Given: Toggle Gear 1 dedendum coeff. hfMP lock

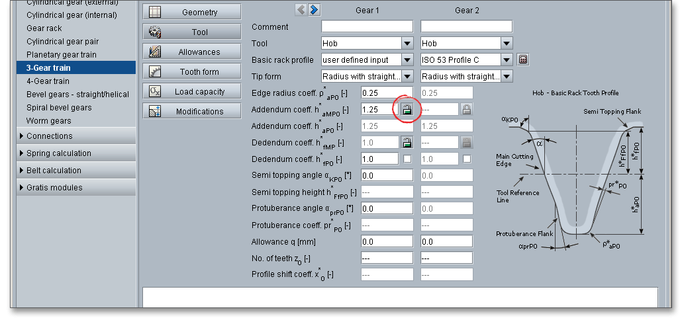Looking at the screenshot, I should click(x=407, y=142).
